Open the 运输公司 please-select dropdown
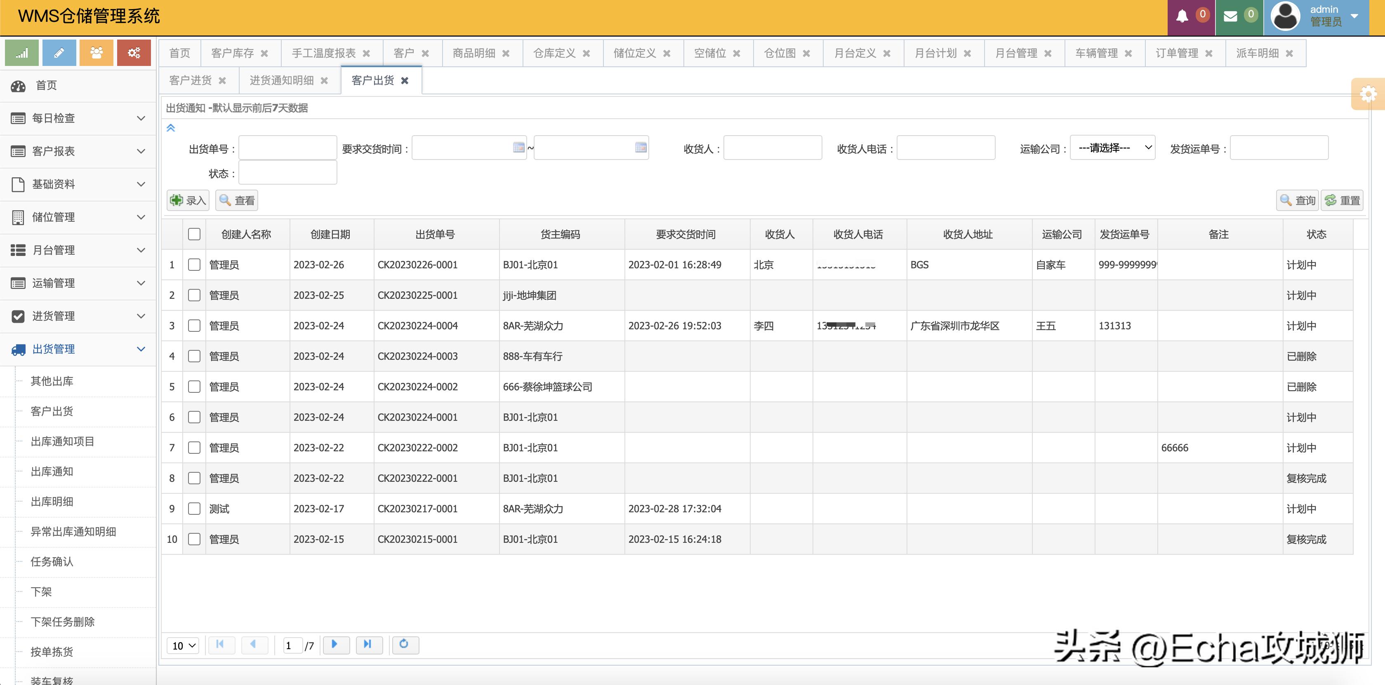Screen dimensions: 1385x685 coord(1112,147)
